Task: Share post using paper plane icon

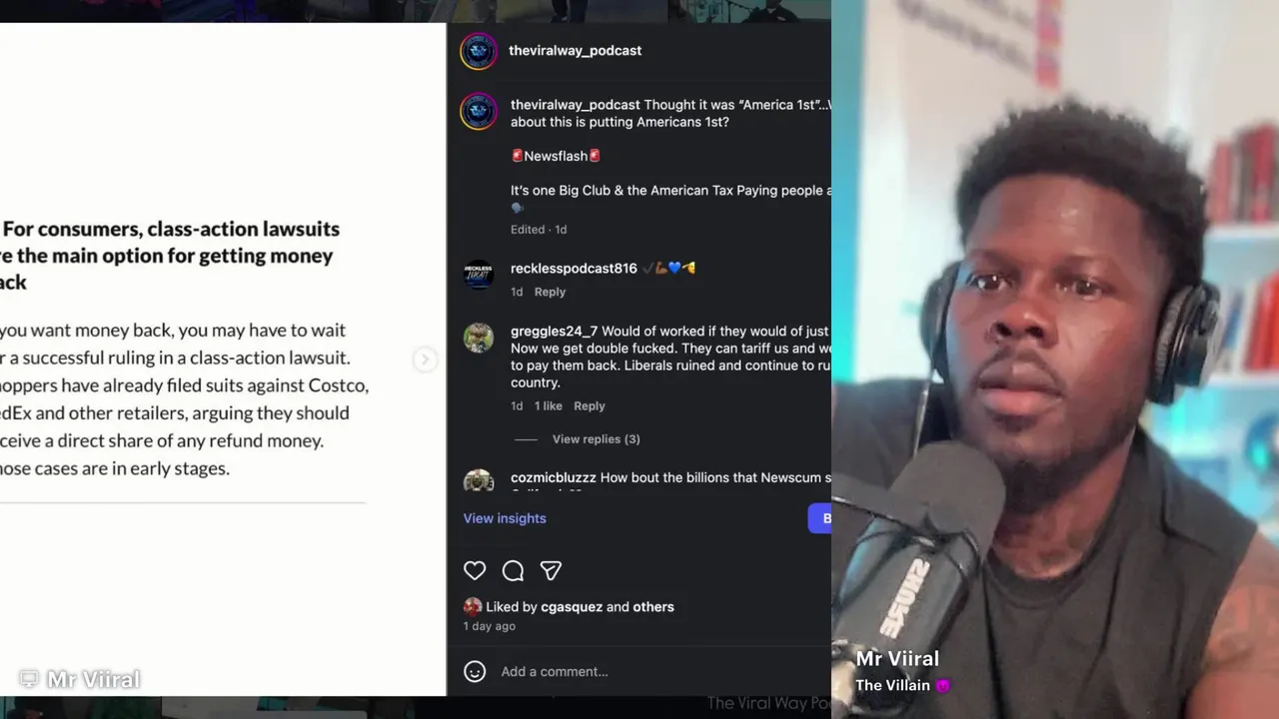Action: [x=551, y=570]
